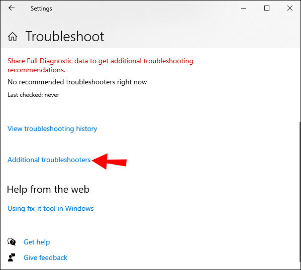The width and height of the screenshot is (301, 270).
Task: Click the Get help chat bubble icon
Action: 12,241
